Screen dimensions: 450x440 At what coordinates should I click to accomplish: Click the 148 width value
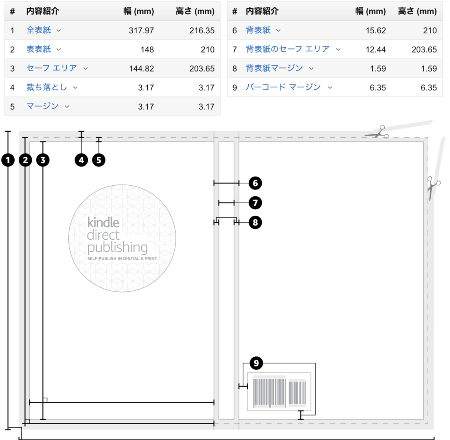coord(147,50)
